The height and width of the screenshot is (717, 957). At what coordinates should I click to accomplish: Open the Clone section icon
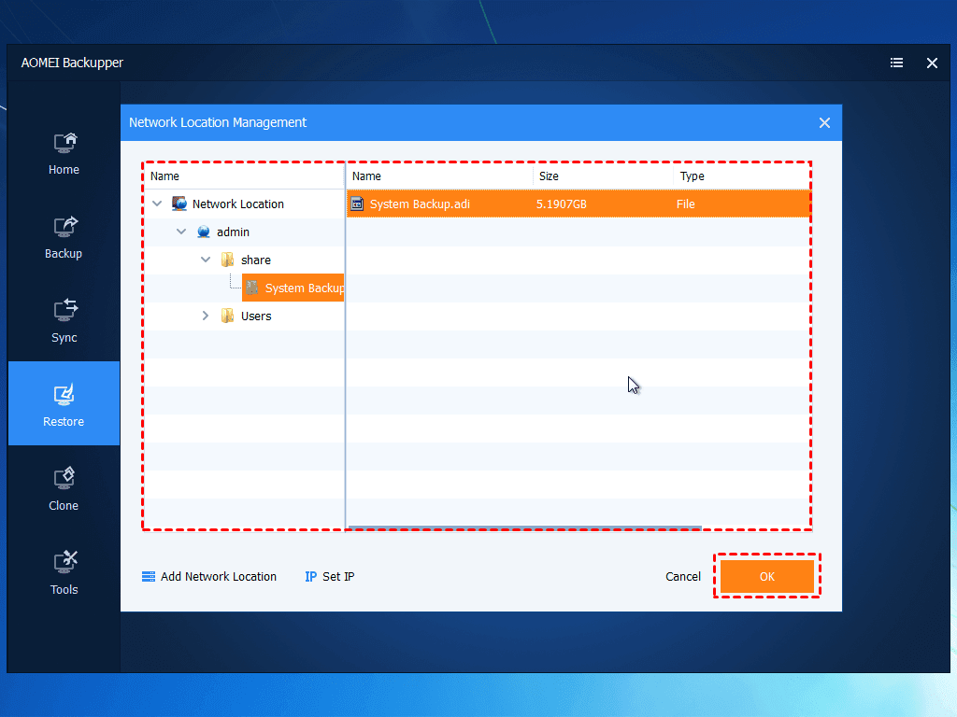tap(64, 479)
